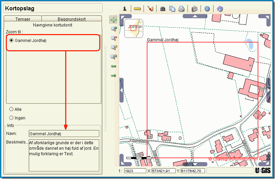Screen dimensions: 275x179
Task: Click the Y coordinate field
Action: pos(193,171)
